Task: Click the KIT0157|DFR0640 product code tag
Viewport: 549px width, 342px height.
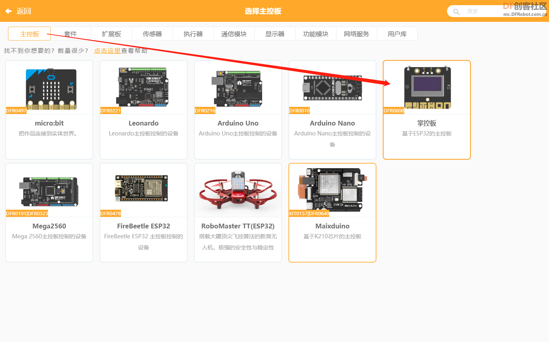Action: tap(309, 213)
